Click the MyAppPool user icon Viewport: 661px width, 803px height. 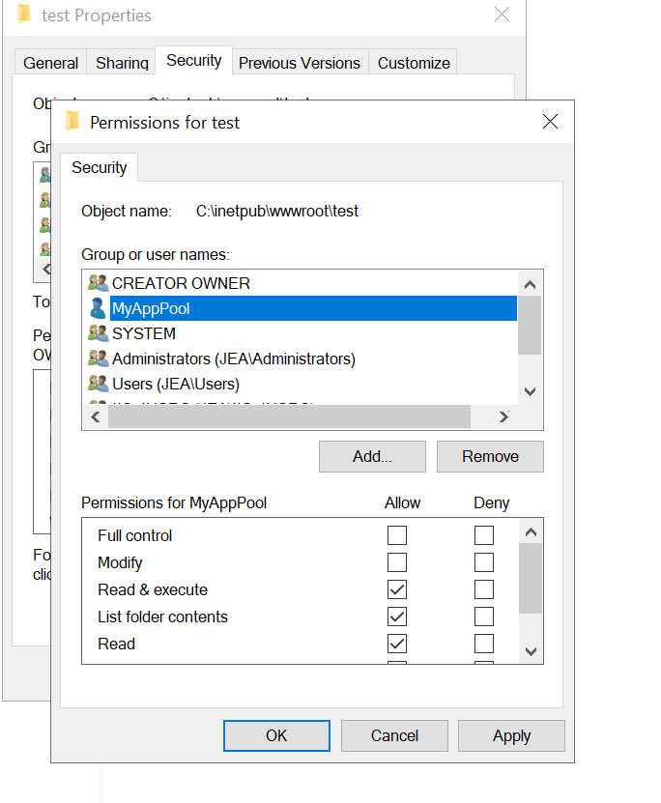[x=98, y=308]
